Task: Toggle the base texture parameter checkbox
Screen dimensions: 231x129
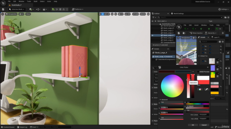Action: (203, 61)
